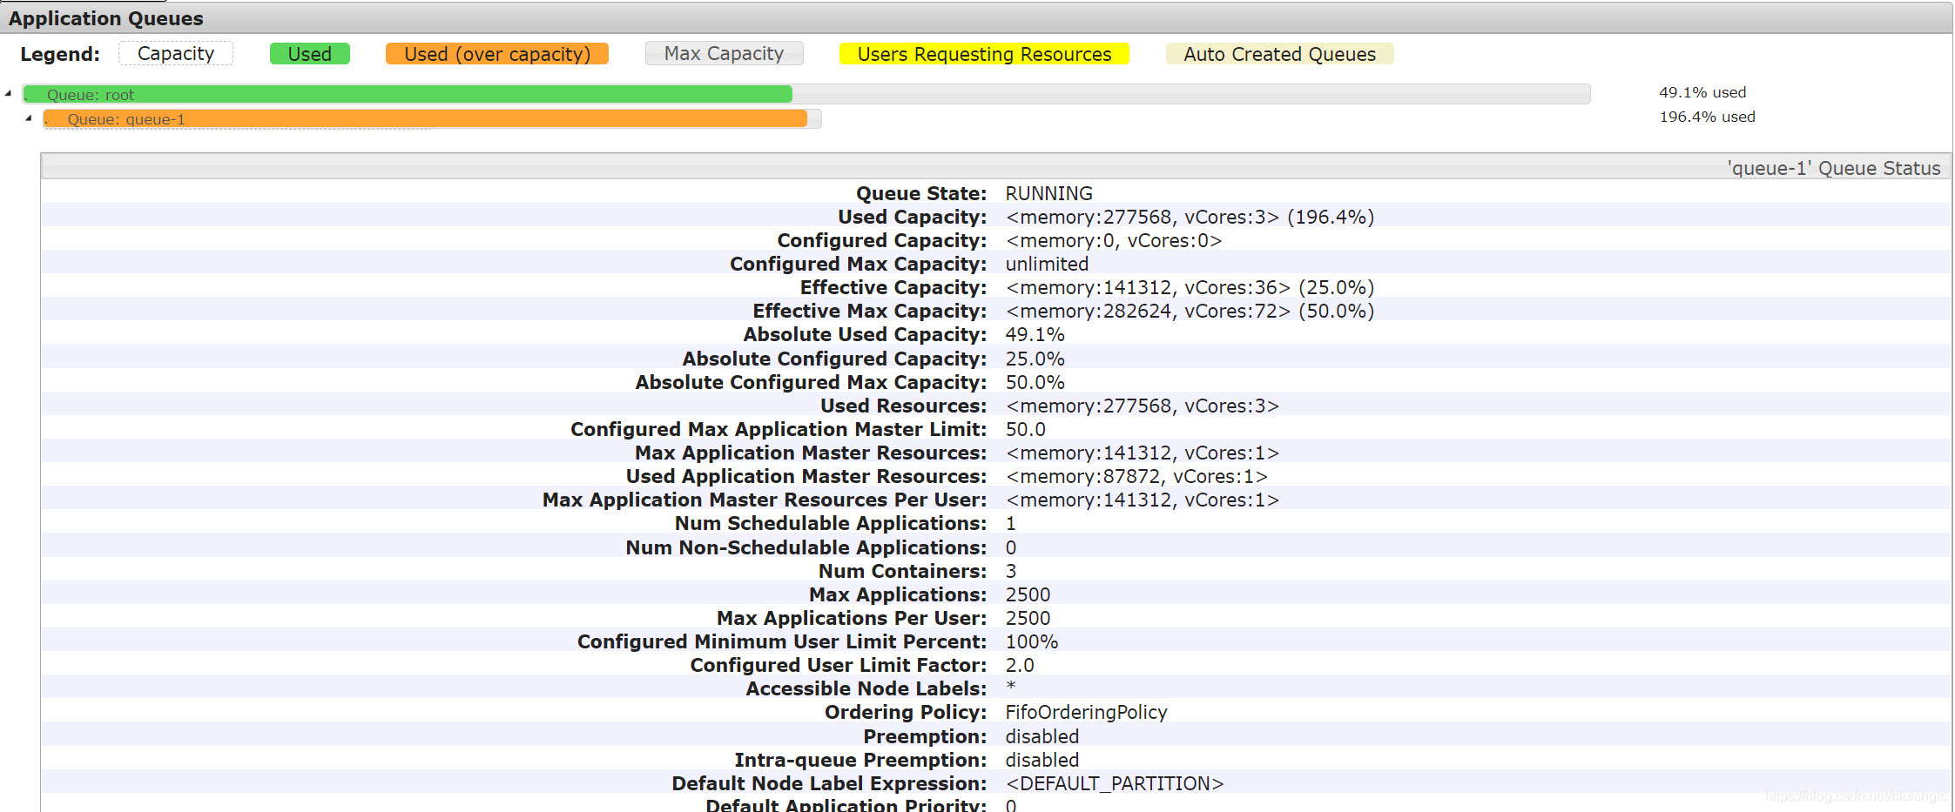This screenshot has height=812, width=1955.
Task: Click Configured Minimum User Limit Percent value 100%
Action: pyautogui.click(x=1031, y=641)
